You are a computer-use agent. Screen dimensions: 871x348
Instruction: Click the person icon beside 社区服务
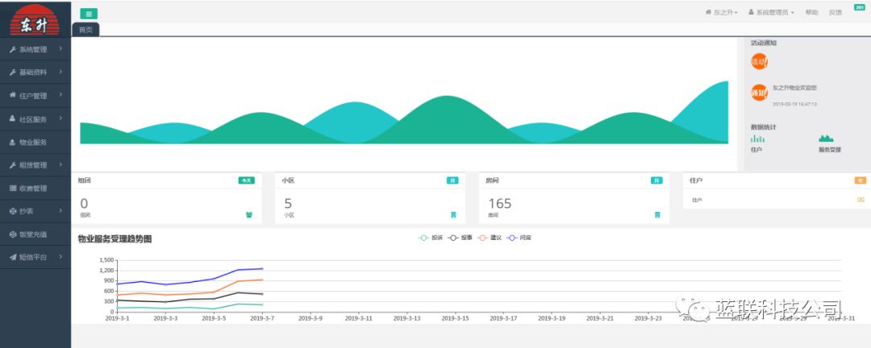pyautogui.click(x=13, y=118)
